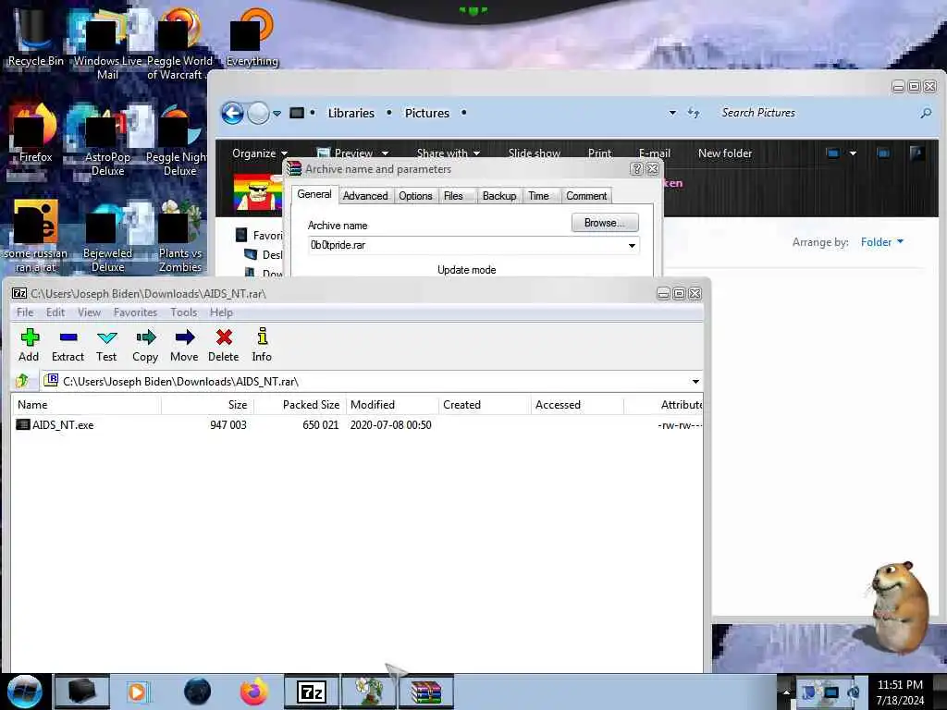The width and height of the screenshot is (947, 710).
Task: Open the Share with dropdown in Explorer
Action: coord(449,153)
